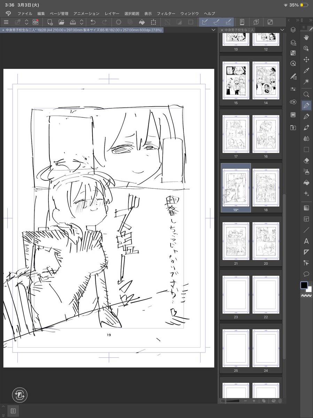Select the Gradient tool
This screenshot has width=313, height=418.
[x=306, y=208]
